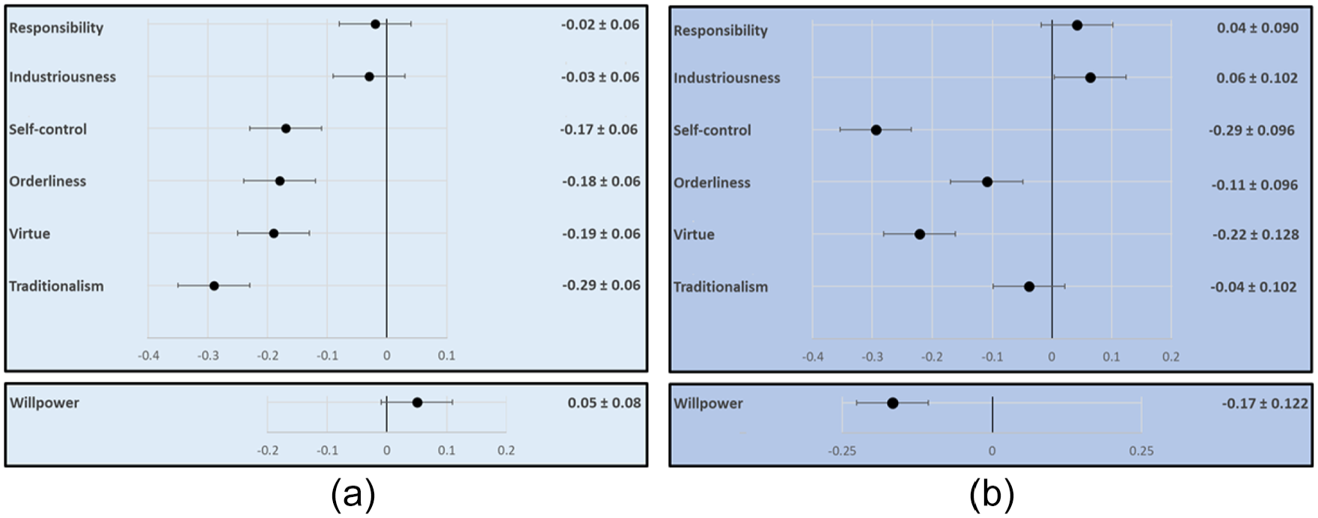1318x518 pixels.
Task: Click the Willpower data point in panel (b)
Action: [892, 403]
